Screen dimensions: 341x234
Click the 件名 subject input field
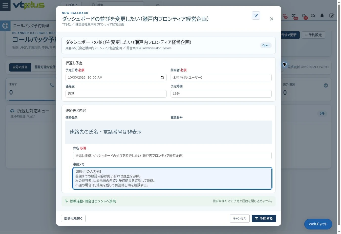(172, 156)
